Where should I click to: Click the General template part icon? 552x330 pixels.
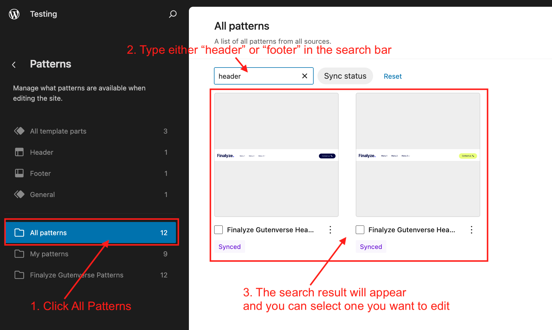[x=19, y=194]
